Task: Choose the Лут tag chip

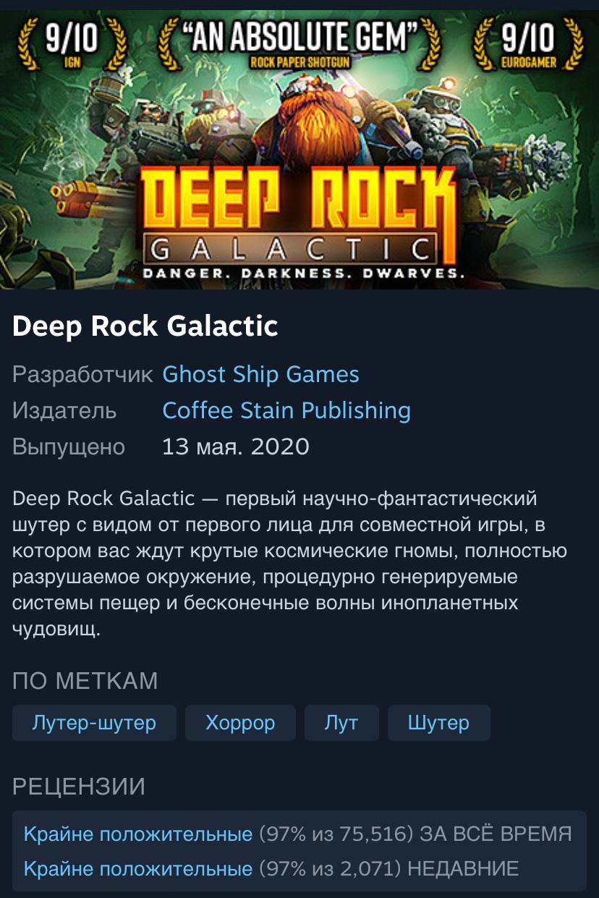Action: 341,723
